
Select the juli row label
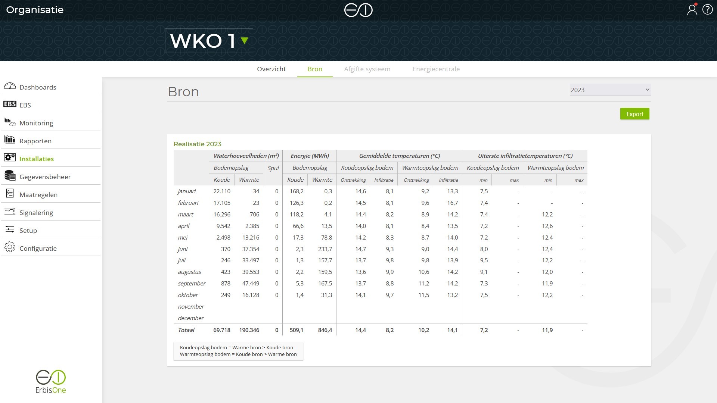pos(181,260)
